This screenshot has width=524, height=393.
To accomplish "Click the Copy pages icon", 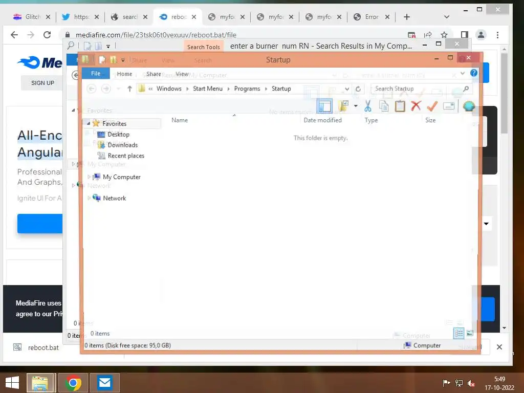I will tap(384, 106).
